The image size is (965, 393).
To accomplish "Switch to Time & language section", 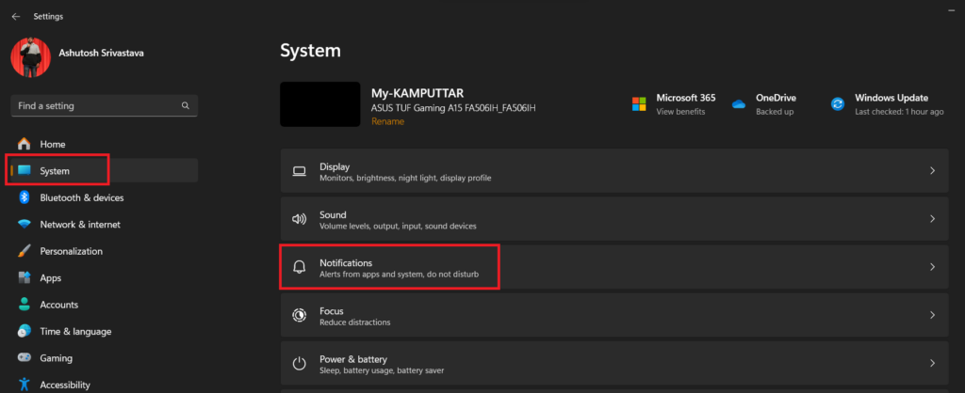I will (75, 332).
